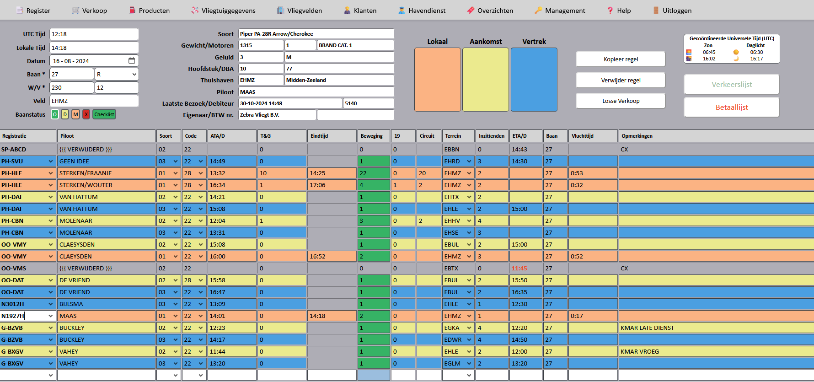The height and width of the screenshot is (382, 814).
Task: Set Baanstatus to red X
Action: pyautogui.click(x=86, y=114)
